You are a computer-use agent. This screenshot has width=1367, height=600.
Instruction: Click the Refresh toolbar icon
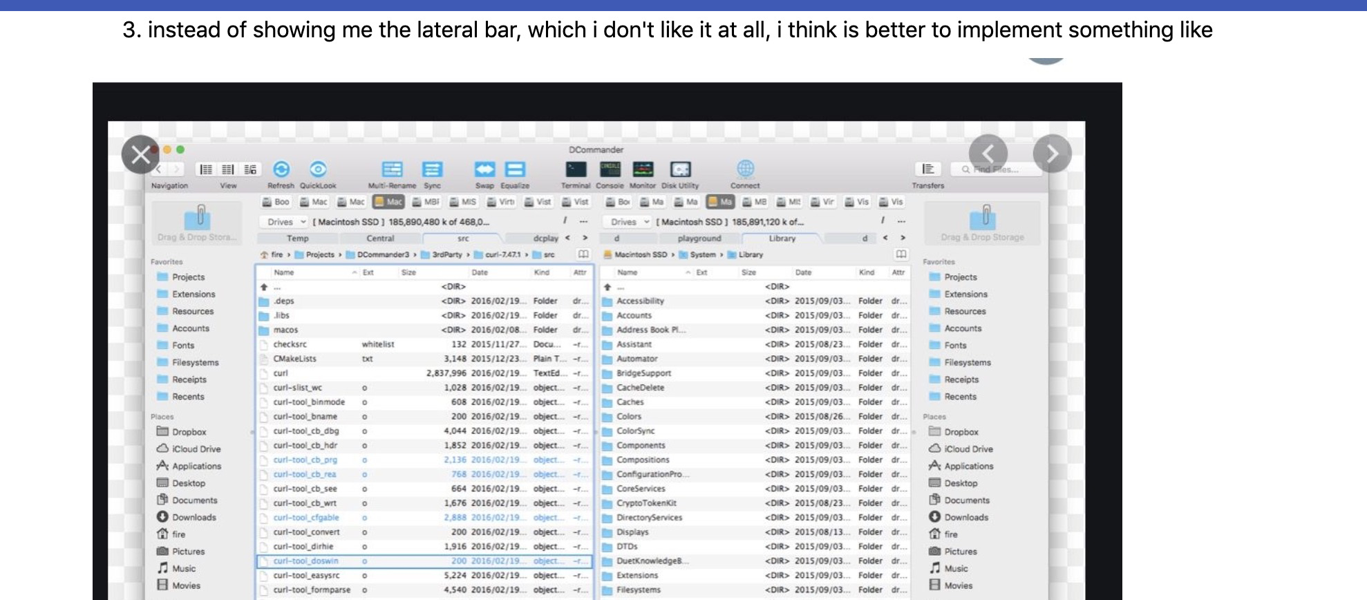pyautogui.click(x=281, y=169)
